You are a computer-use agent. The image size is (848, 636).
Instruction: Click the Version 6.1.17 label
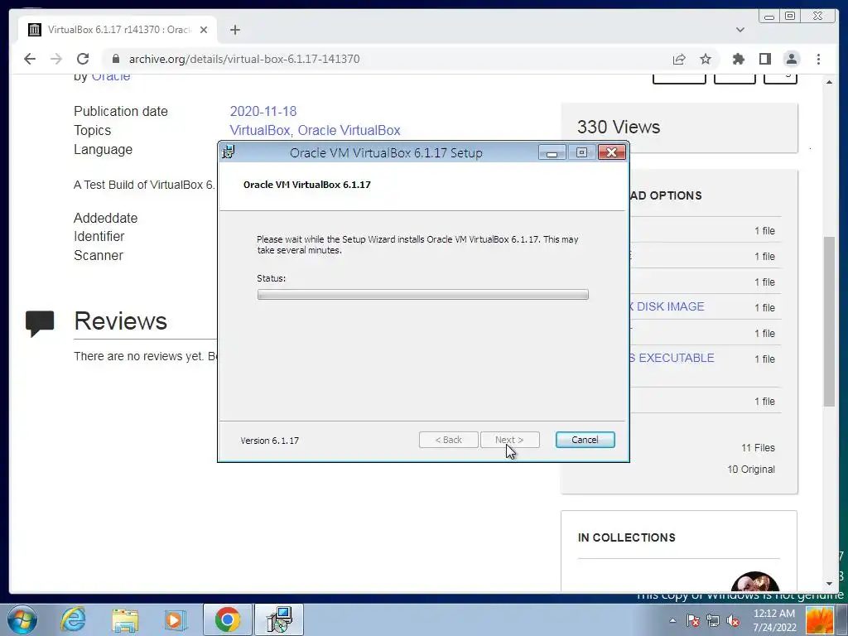(269, 441)
